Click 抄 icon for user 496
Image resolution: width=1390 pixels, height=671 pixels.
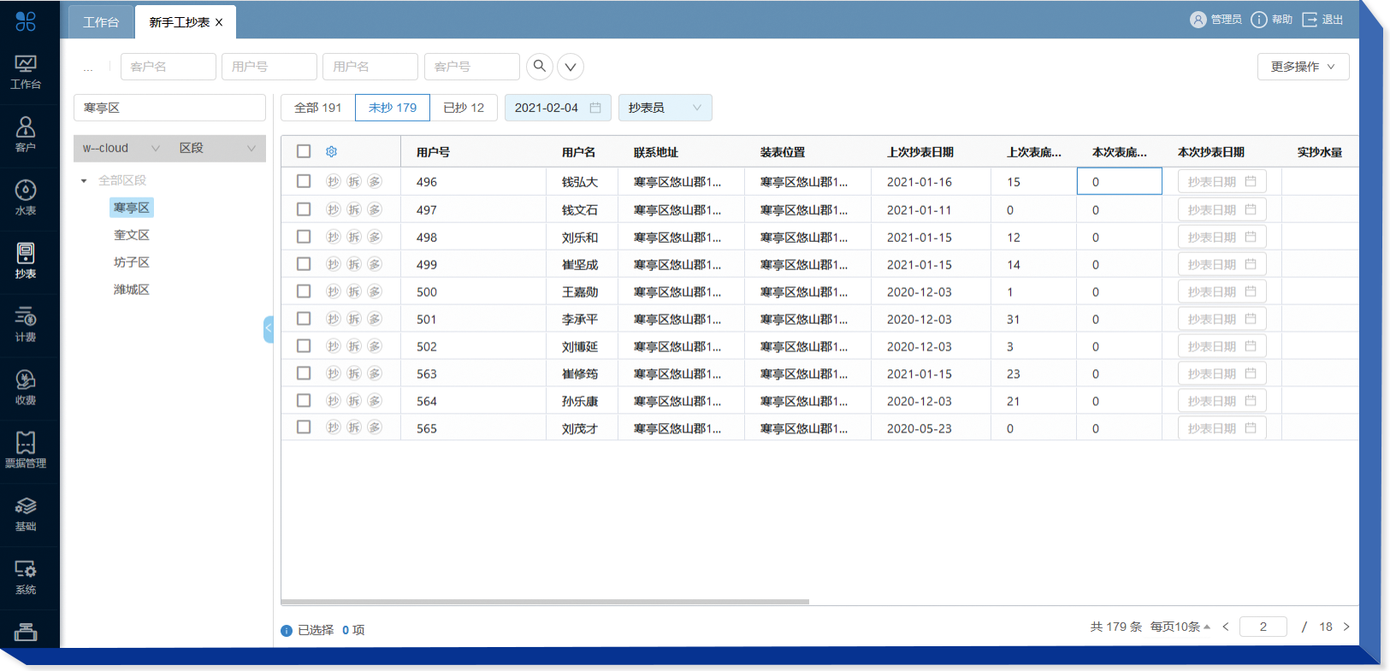334,181
